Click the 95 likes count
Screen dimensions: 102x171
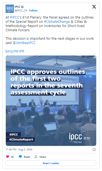pyautogui.click(x=12, y=157)
